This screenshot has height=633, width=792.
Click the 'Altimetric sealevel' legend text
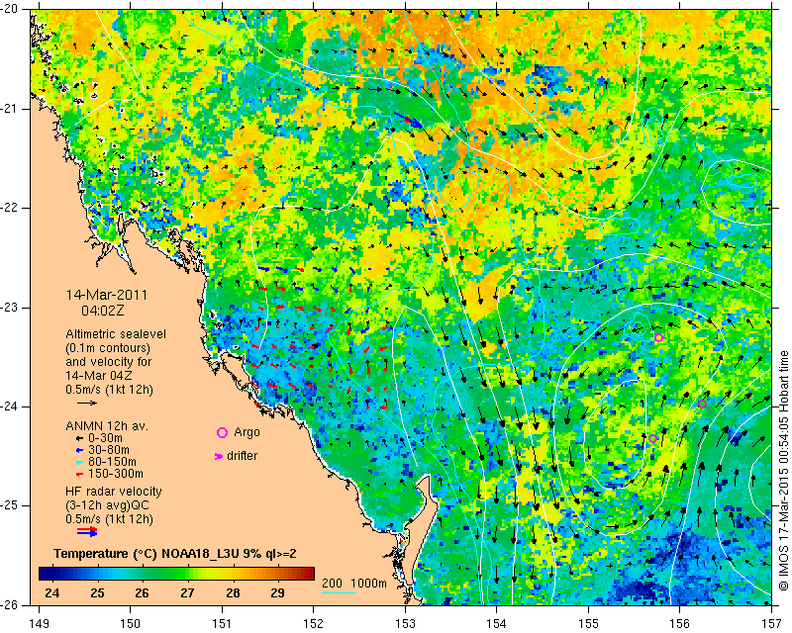pos(116,334)
